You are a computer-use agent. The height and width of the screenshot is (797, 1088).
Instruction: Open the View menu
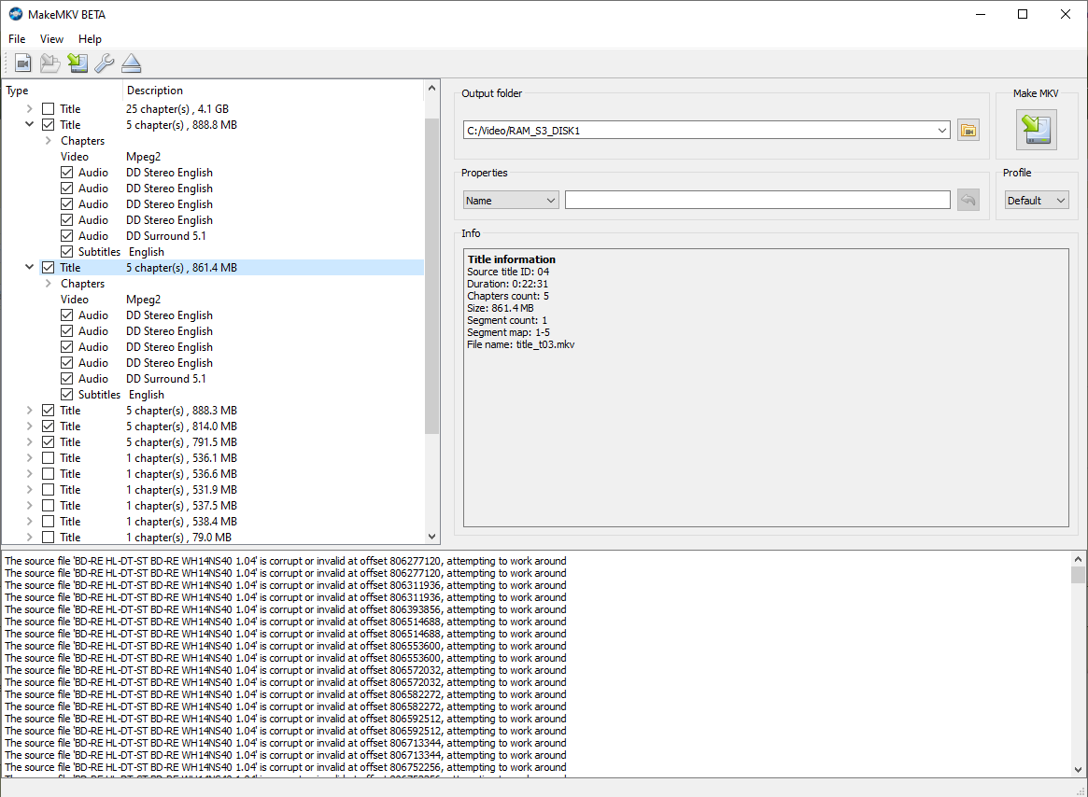click(51, 39)
